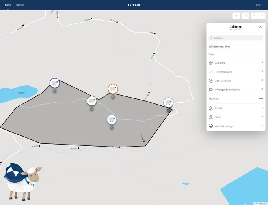This screenshot has width=268, height=205.
Task: Dismiss X under green sheep marker
Action: tap(92, 109)
